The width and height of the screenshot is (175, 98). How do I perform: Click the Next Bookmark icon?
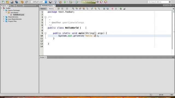click(x=95, y=9)
